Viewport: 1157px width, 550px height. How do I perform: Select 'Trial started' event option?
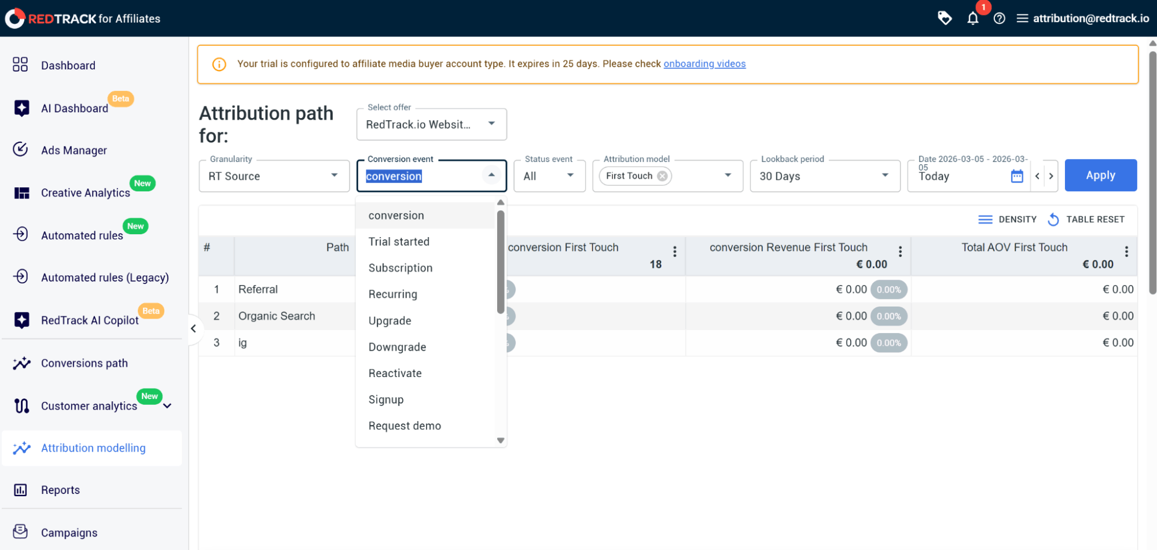[426, 242]
